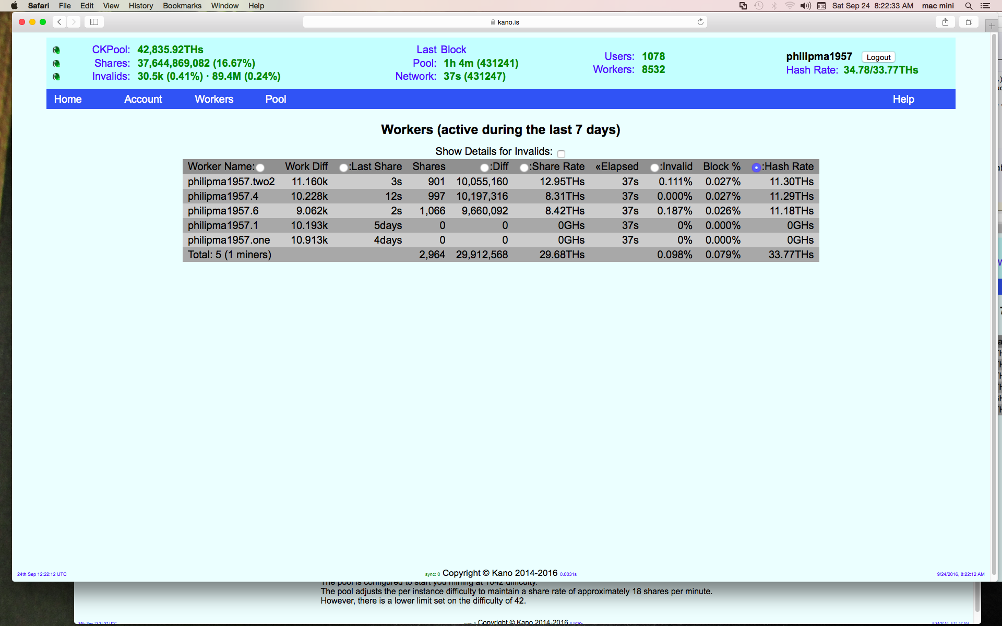
Task: Click the globe icon beside Shares
Action: (56, 64)
